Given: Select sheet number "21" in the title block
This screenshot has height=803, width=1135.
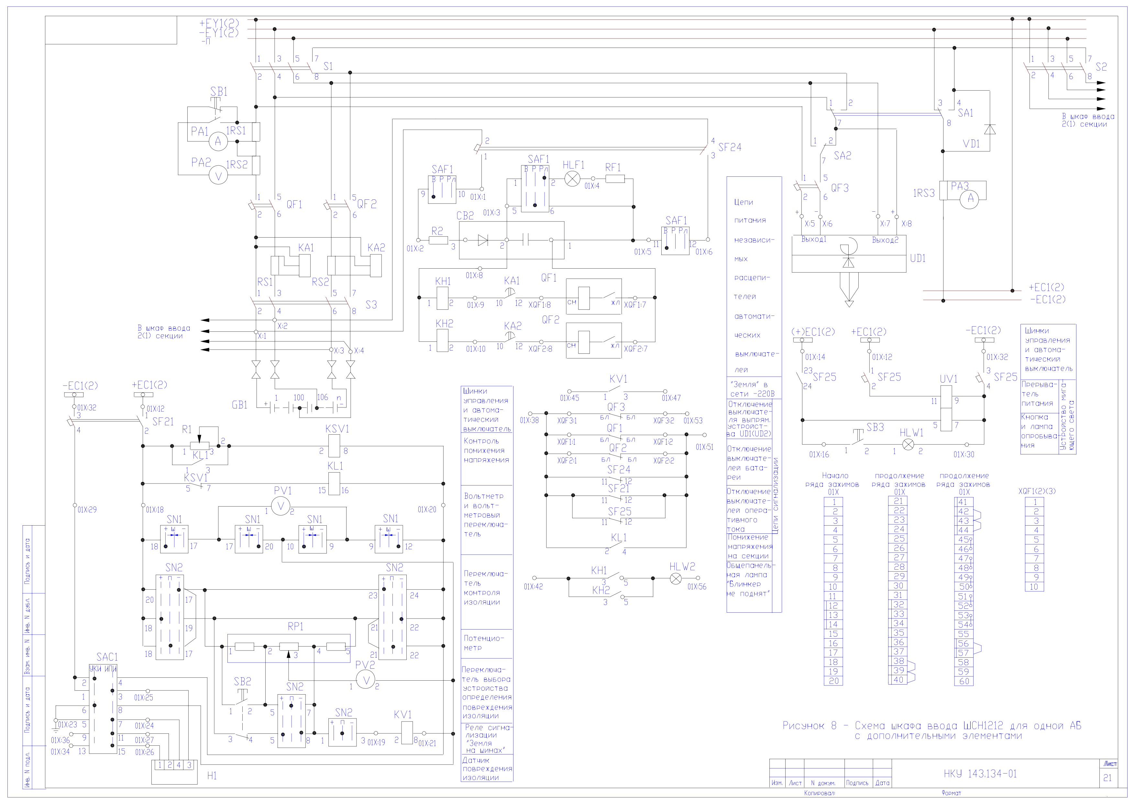Looking at the screenshot, I should pos(1107,778).
